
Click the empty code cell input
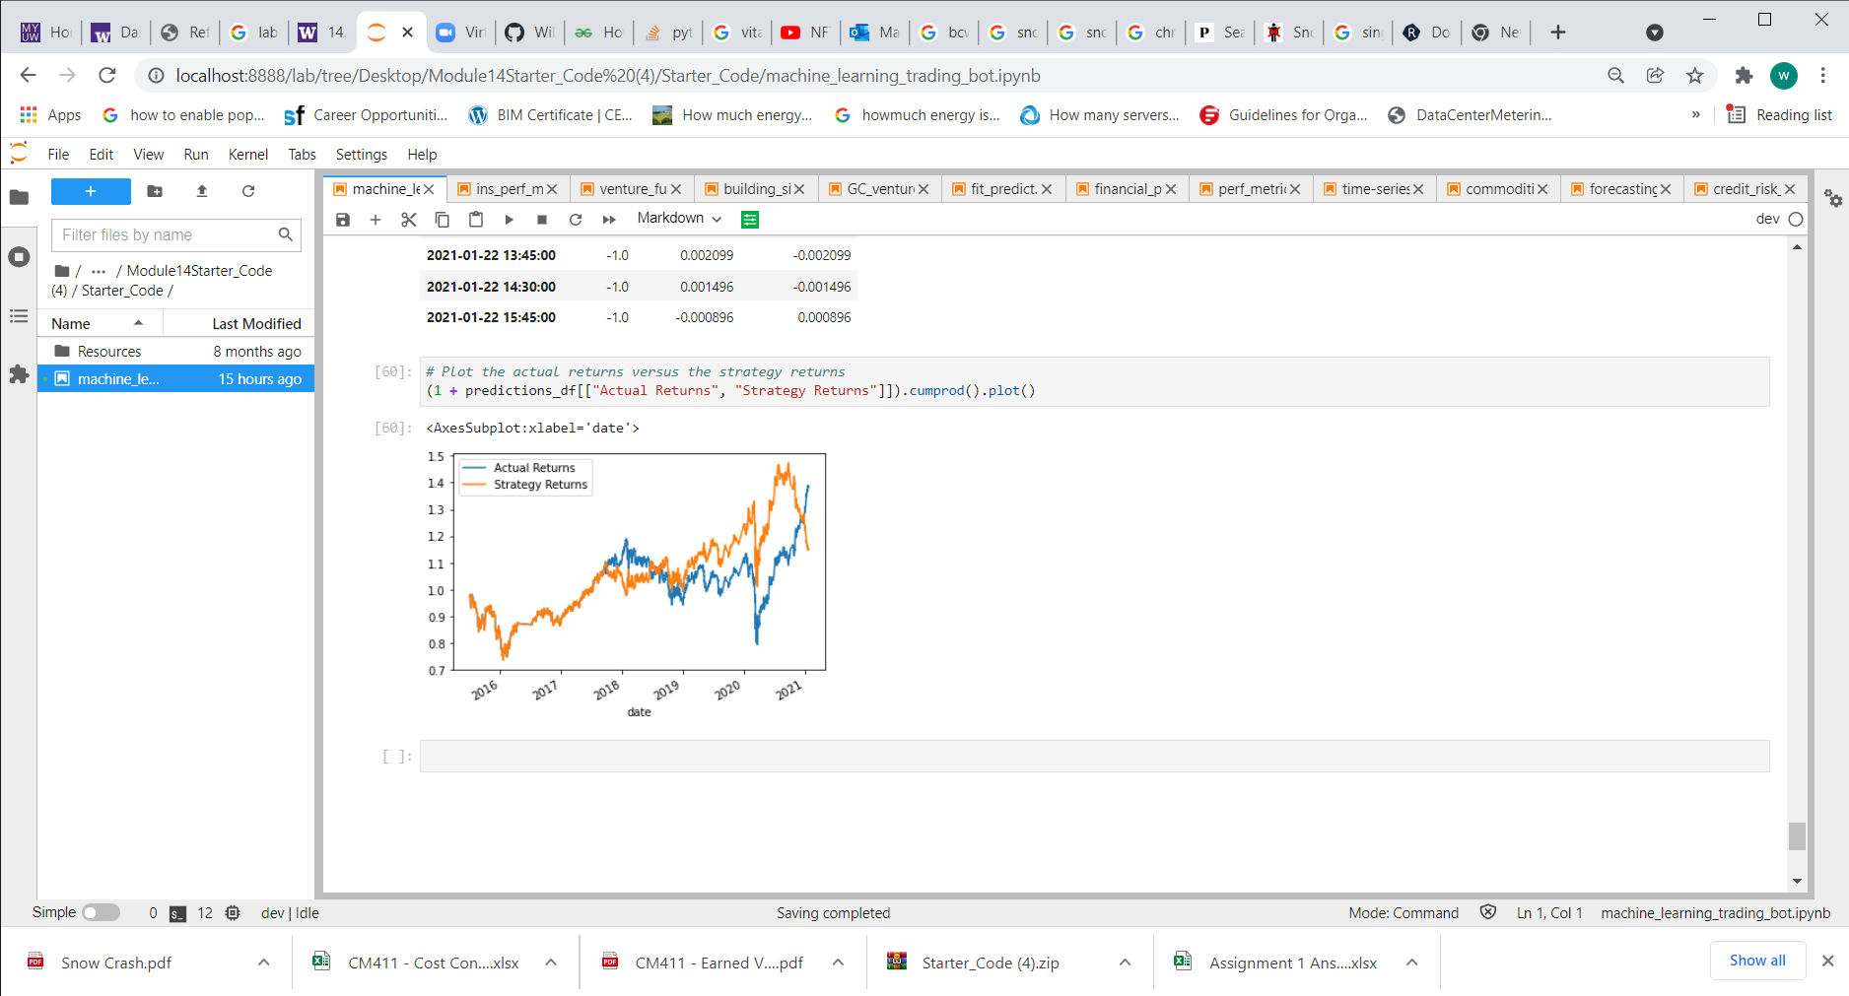point(1094,757)
